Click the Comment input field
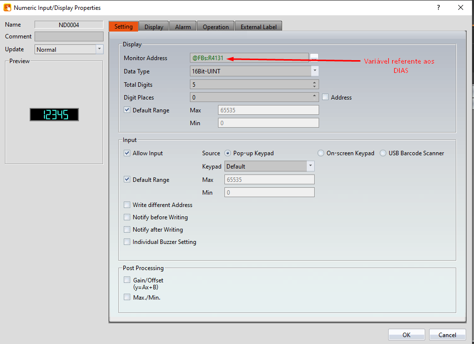The width and height of the screenshot is (474, 344). click(x=69, y=36)
